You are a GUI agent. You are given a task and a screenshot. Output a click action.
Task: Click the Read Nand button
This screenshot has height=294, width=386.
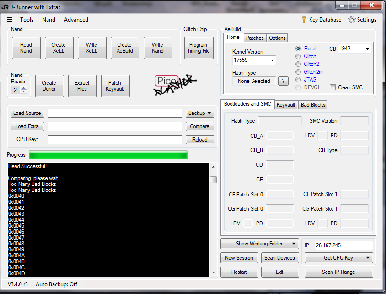click(x=26, y=48)
